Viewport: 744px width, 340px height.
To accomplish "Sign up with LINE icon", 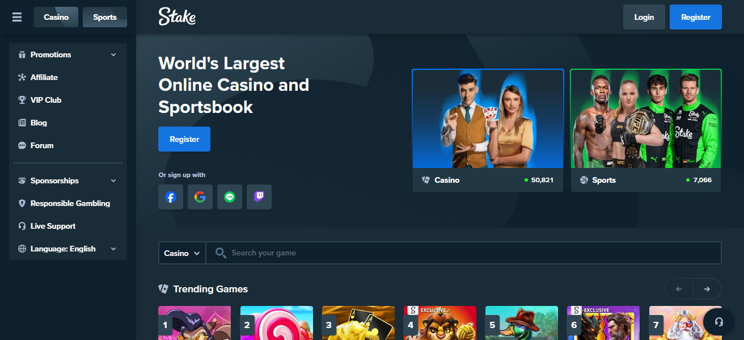I will coord(230,197).
